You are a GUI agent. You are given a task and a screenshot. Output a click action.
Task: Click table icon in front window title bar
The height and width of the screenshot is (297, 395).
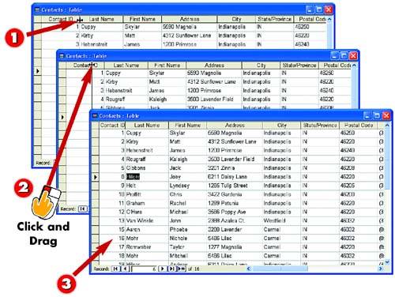coord(95,116)
